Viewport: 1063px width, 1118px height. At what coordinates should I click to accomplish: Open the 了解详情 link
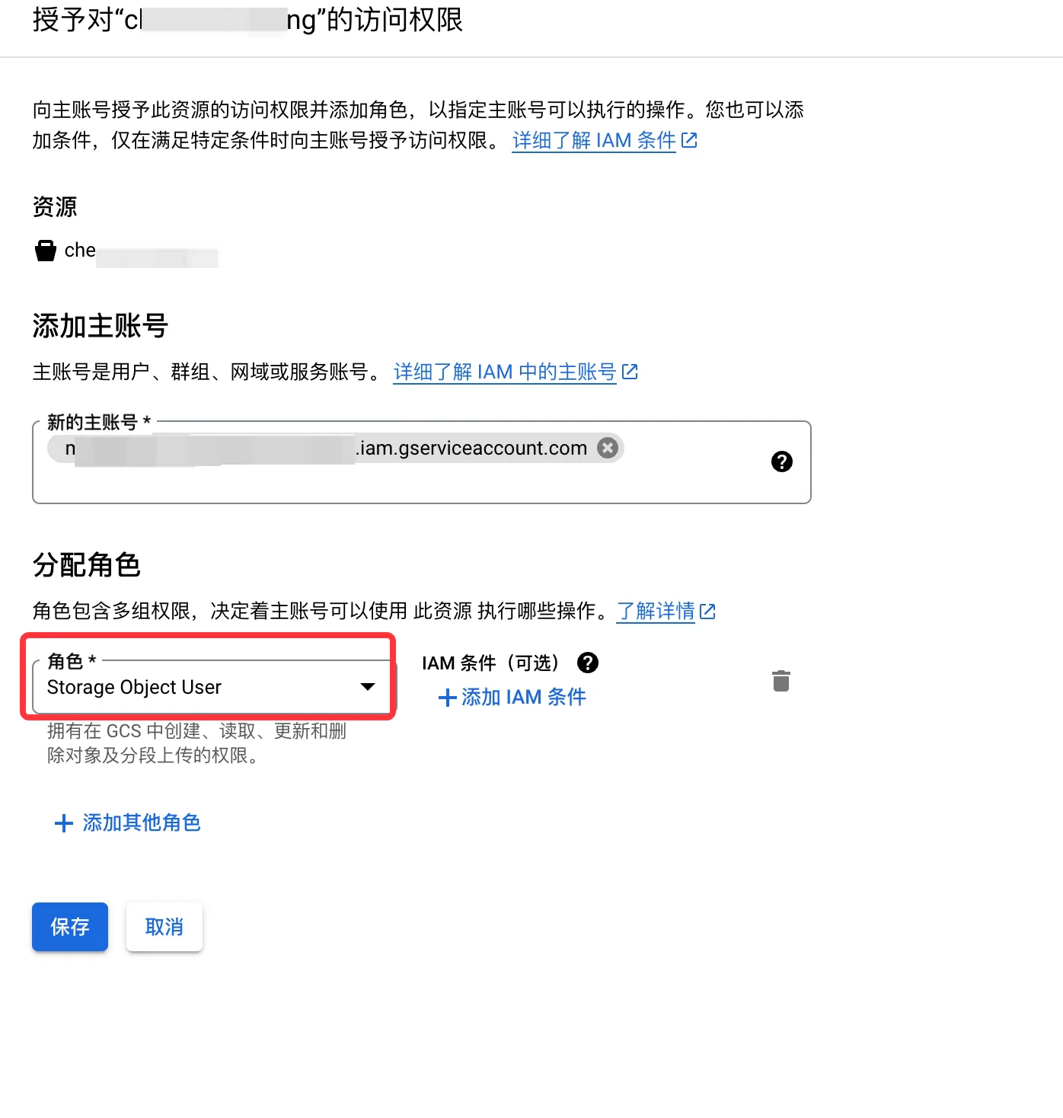[656, 611]
